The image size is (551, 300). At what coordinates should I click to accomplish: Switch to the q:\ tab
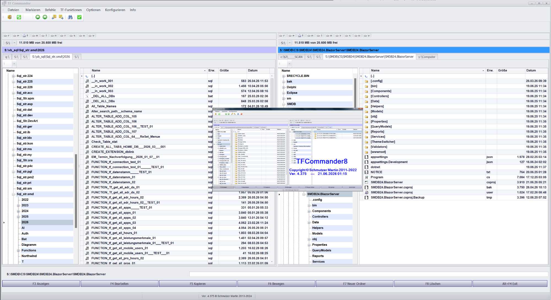point(7,57)
